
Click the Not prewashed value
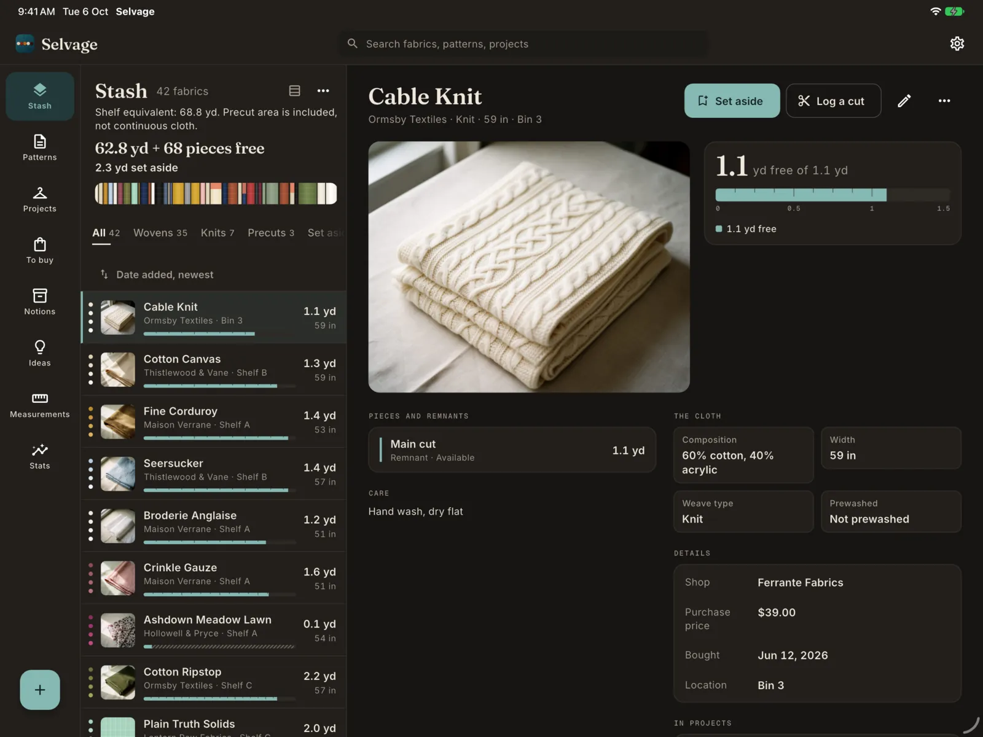869,519
